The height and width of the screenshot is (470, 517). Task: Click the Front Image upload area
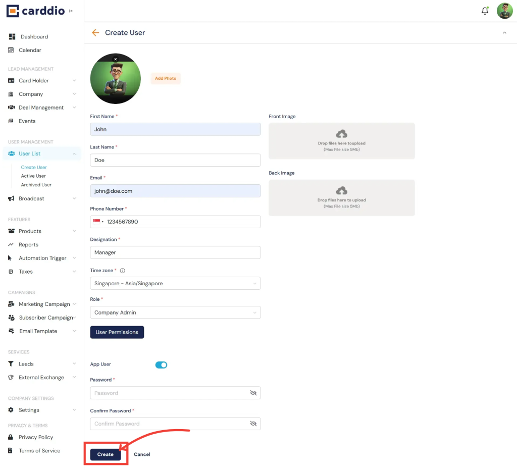tap(341, 141)
